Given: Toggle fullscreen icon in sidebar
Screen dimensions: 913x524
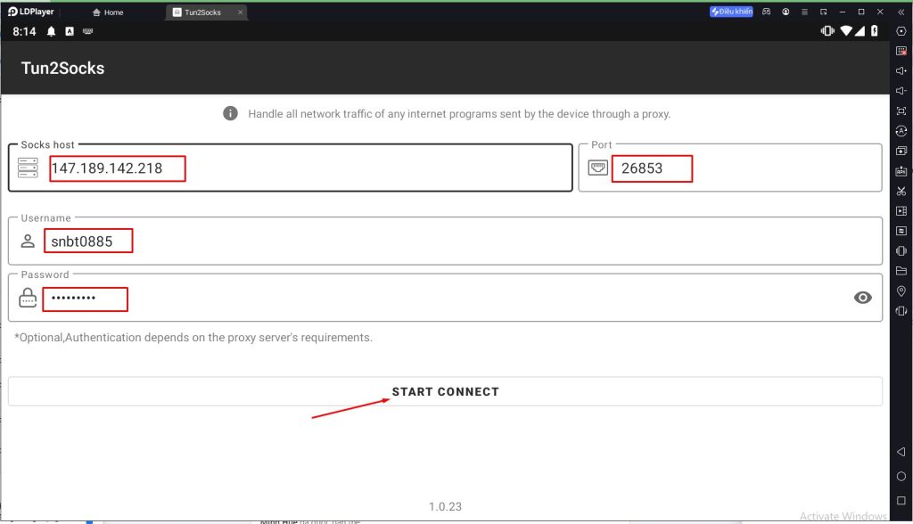Looking at the screenshot, I should [901, 111].
